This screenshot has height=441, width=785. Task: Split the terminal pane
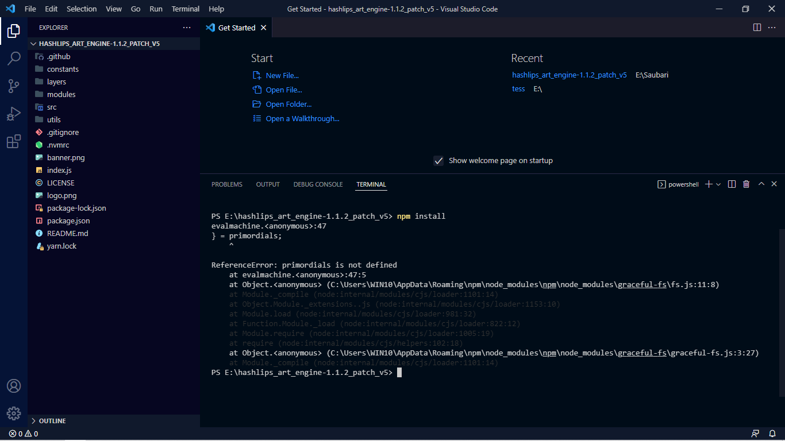[x=731, y=184]
